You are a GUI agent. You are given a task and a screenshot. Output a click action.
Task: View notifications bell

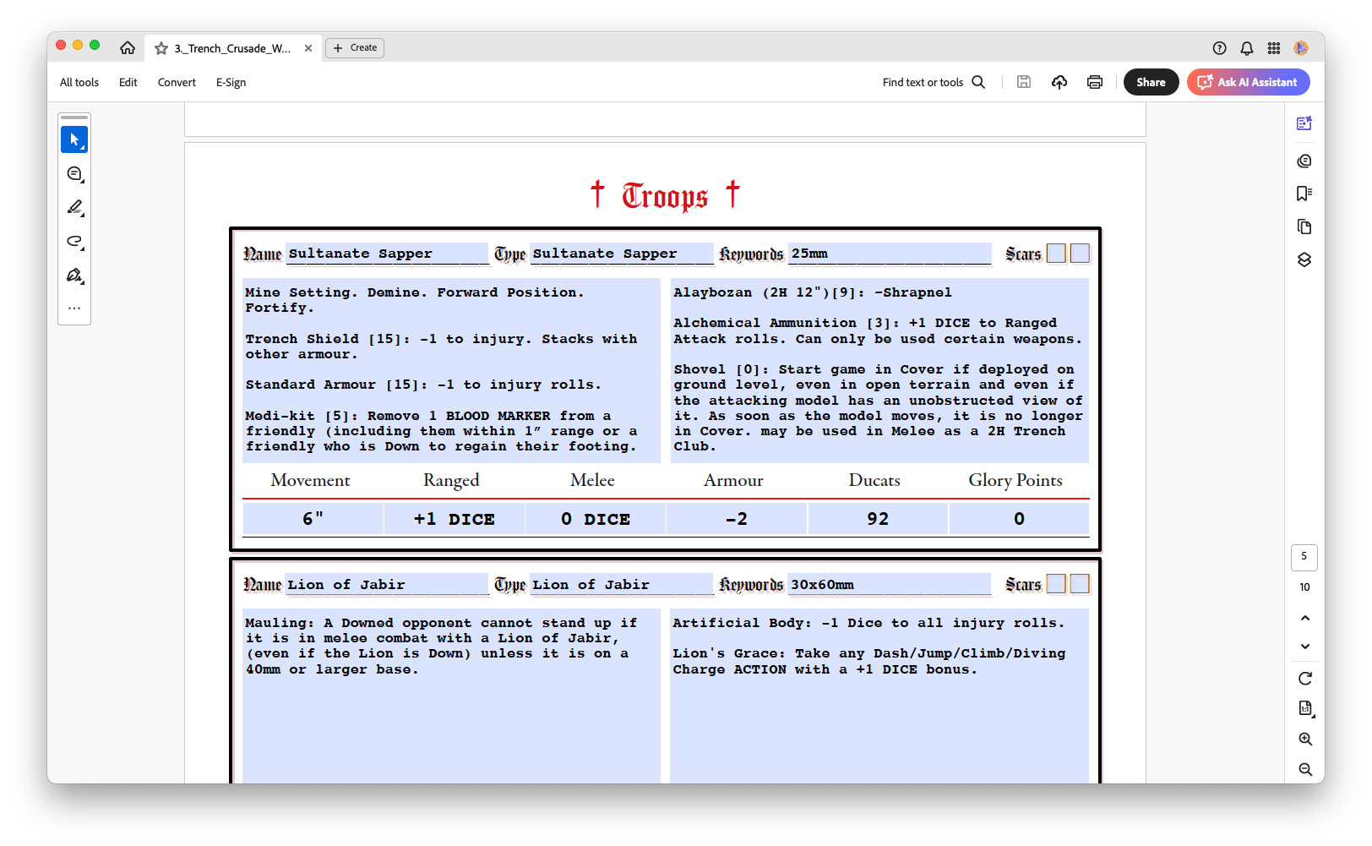pyautogui.click(x=1247, y=48)
